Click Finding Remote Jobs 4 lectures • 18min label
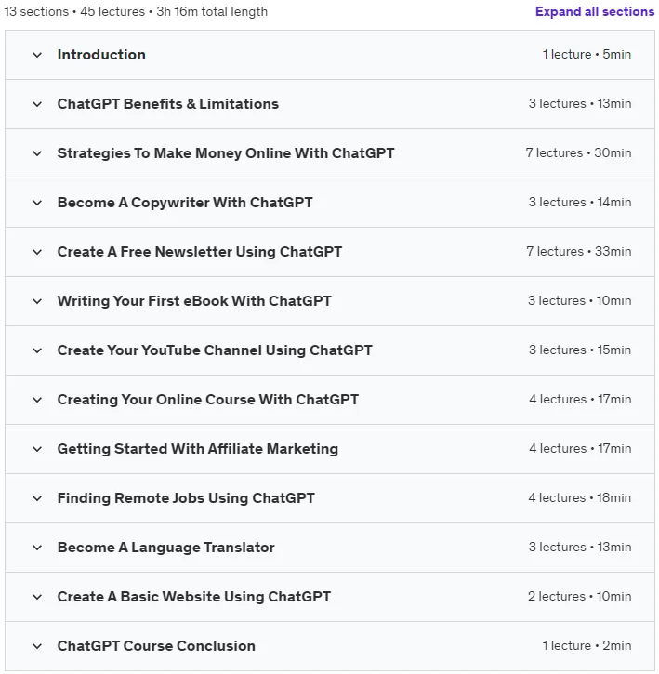This screenshot has height=674, width=659. click(x=579, y=498)
